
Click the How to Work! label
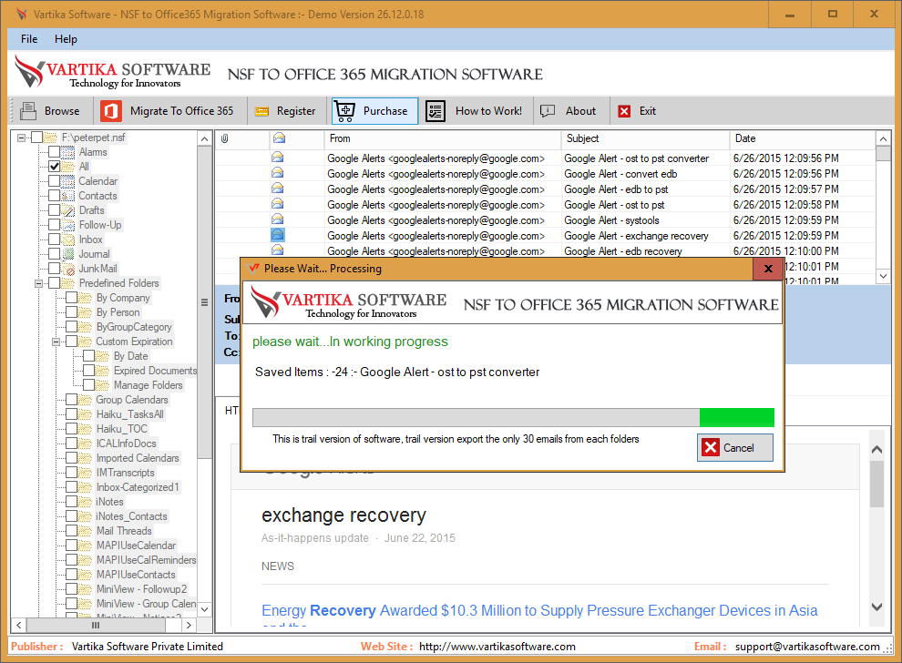coord(489,111)
